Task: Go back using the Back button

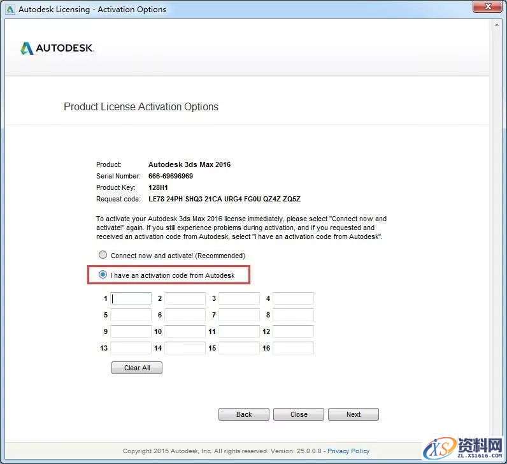Action: pos(243,414)
